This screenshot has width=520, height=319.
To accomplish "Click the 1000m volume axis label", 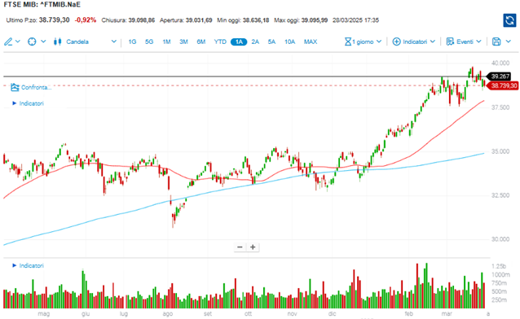I will [500, 274].
